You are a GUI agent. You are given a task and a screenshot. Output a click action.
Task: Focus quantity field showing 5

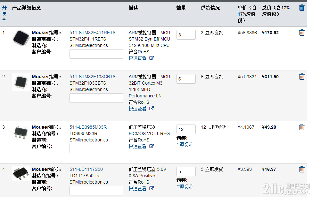tap(186, 171)
